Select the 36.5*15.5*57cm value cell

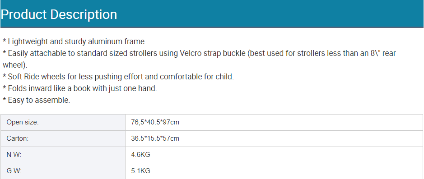[x=274, y=138]
